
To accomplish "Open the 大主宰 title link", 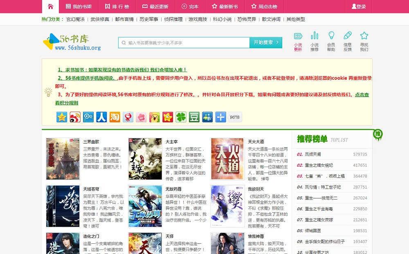I will pyautogui.click(x=172, y=142).
